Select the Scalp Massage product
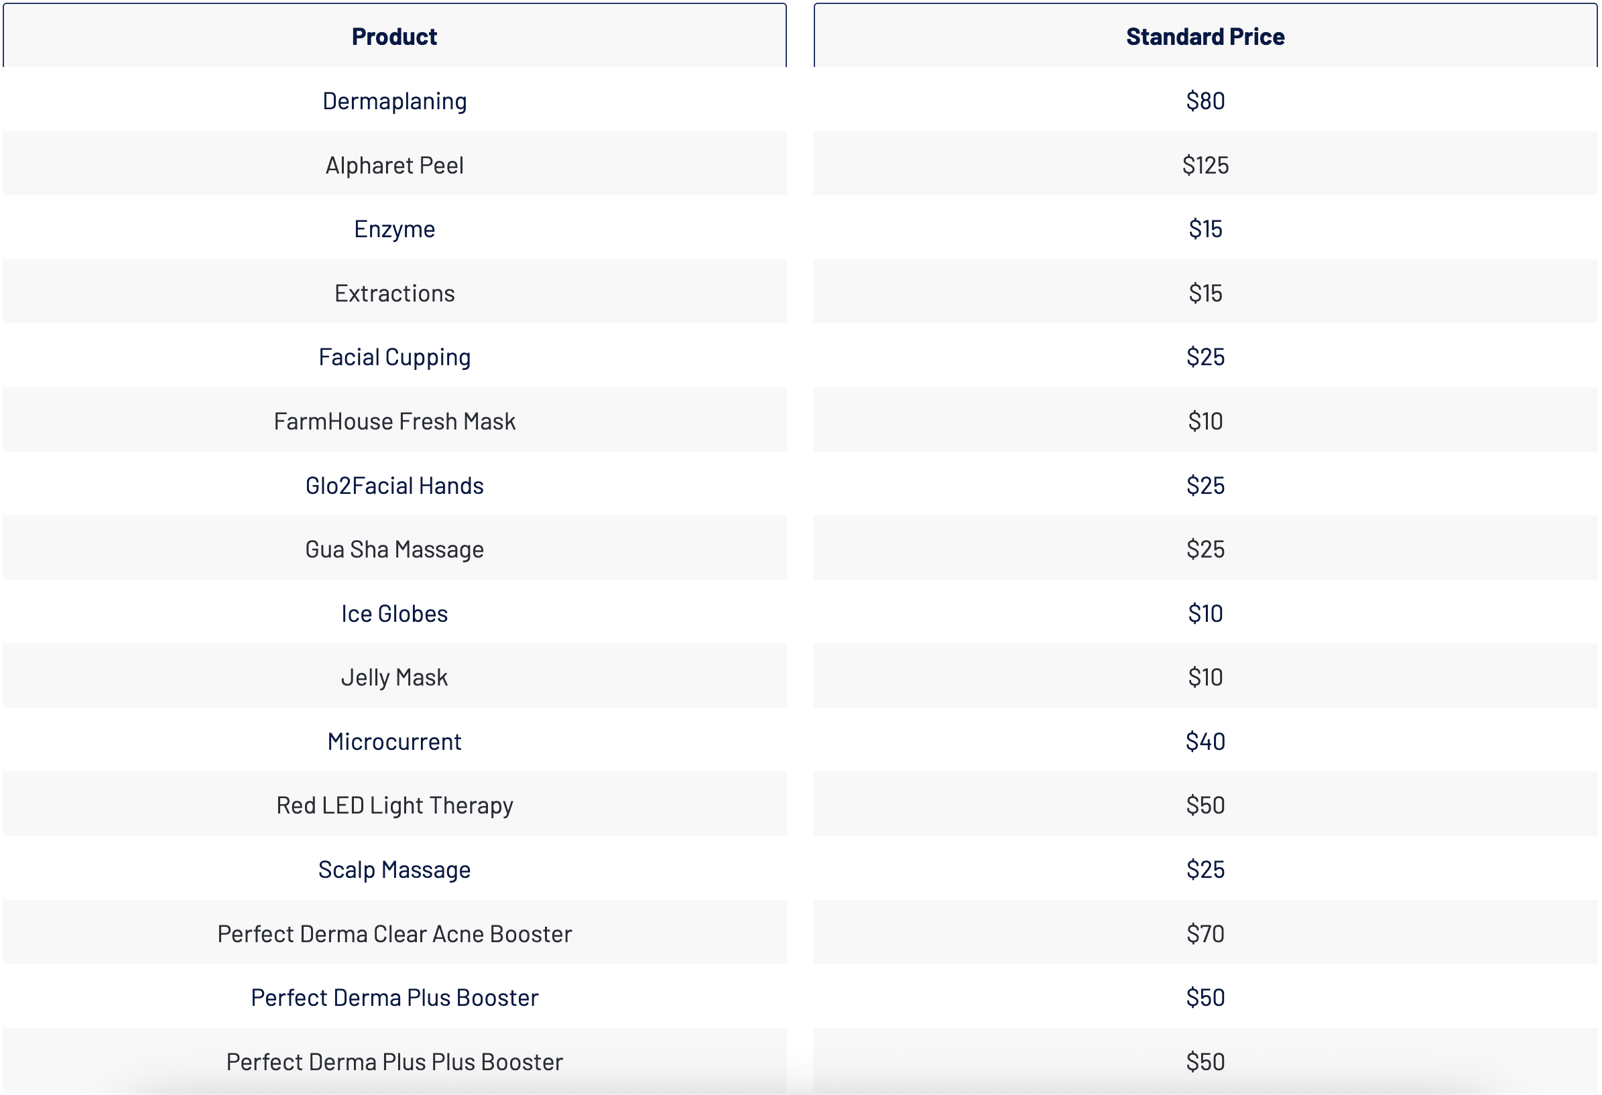The width and height of the screenshot is (1602, 1095). tap(394, 870)
